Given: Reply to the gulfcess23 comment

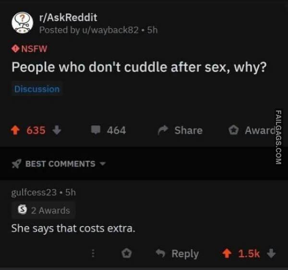Looking at the screenshot, I should point(177,254).
